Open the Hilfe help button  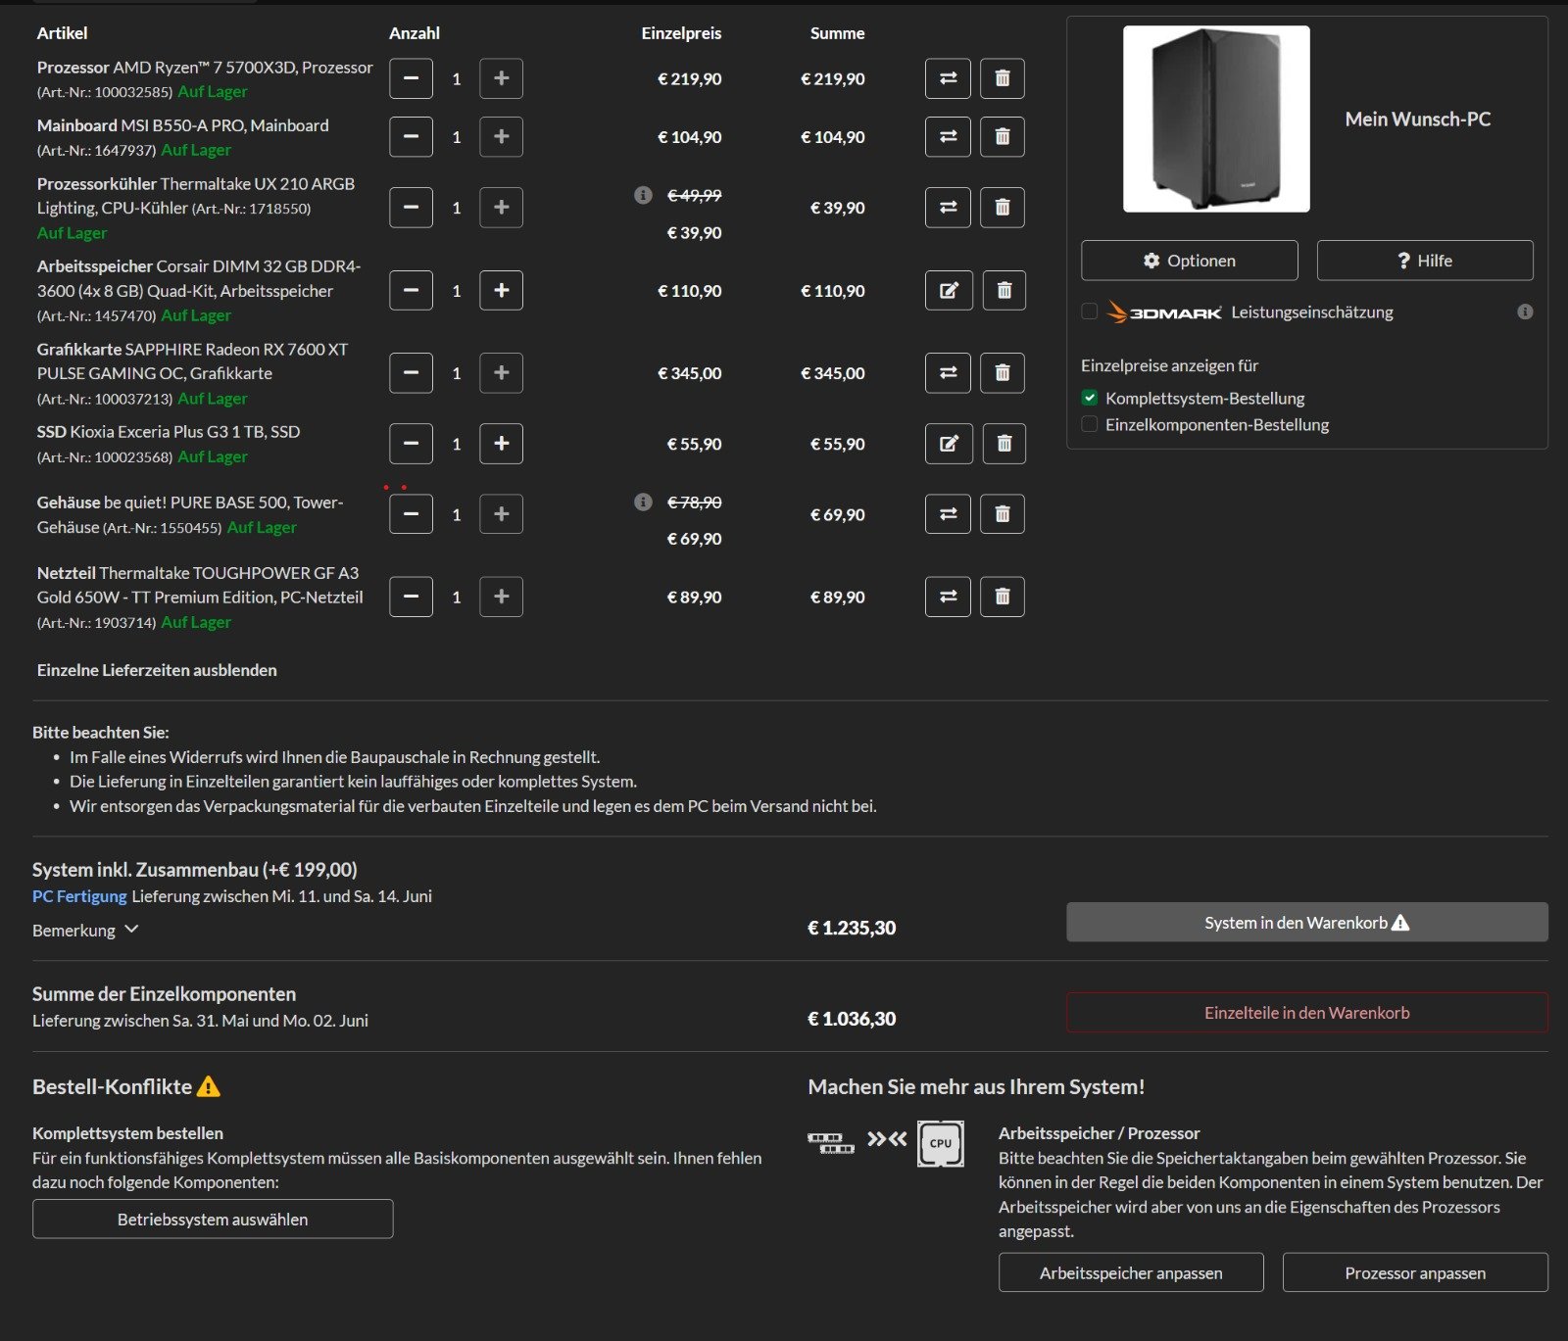point(1425,261)
